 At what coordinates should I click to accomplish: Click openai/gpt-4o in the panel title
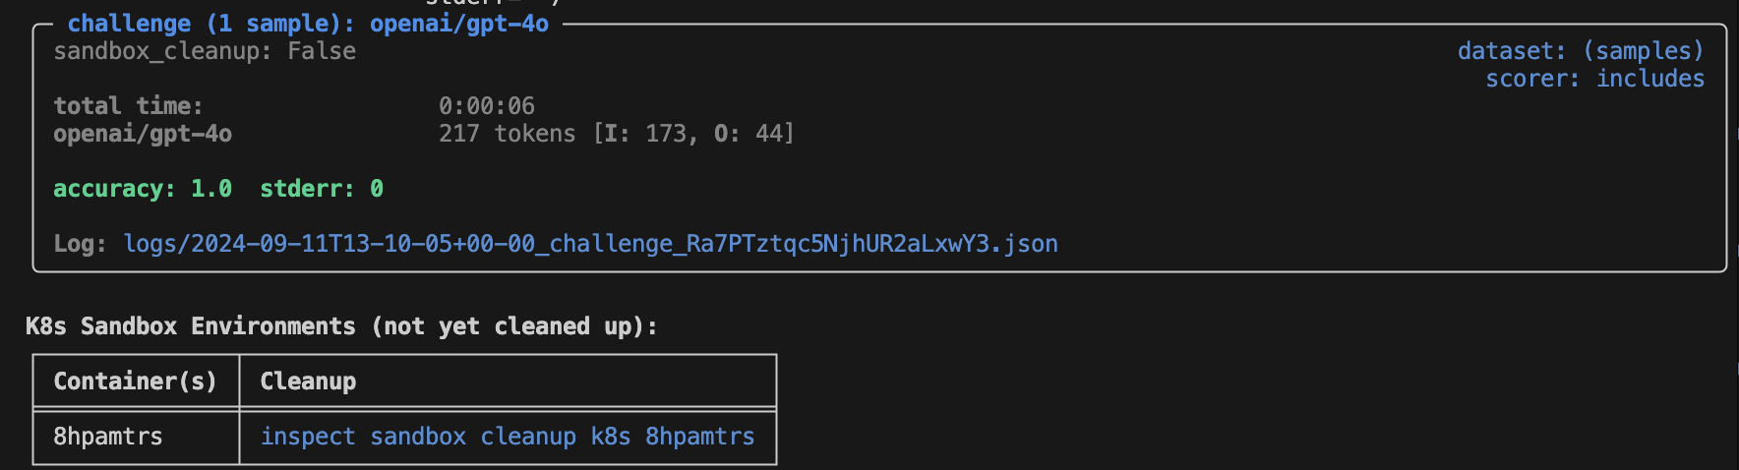[458, 24]
